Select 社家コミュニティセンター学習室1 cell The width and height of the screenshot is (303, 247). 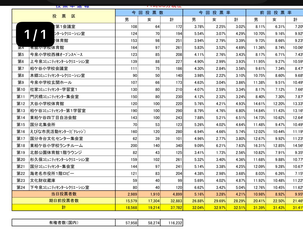pos(72,89)
